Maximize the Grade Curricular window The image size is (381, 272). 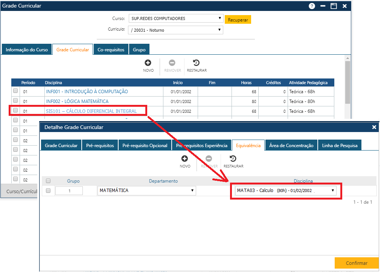coord(333,6)
